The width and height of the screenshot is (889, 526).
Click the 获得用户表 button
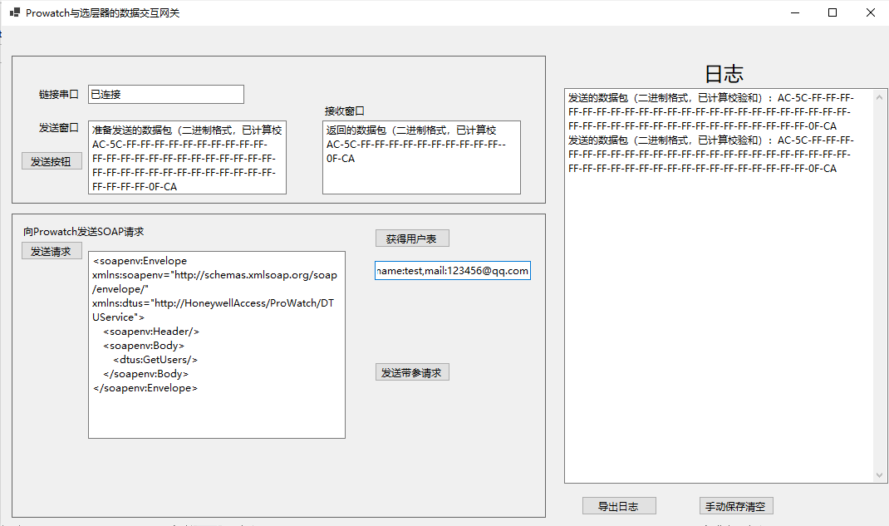412,238
